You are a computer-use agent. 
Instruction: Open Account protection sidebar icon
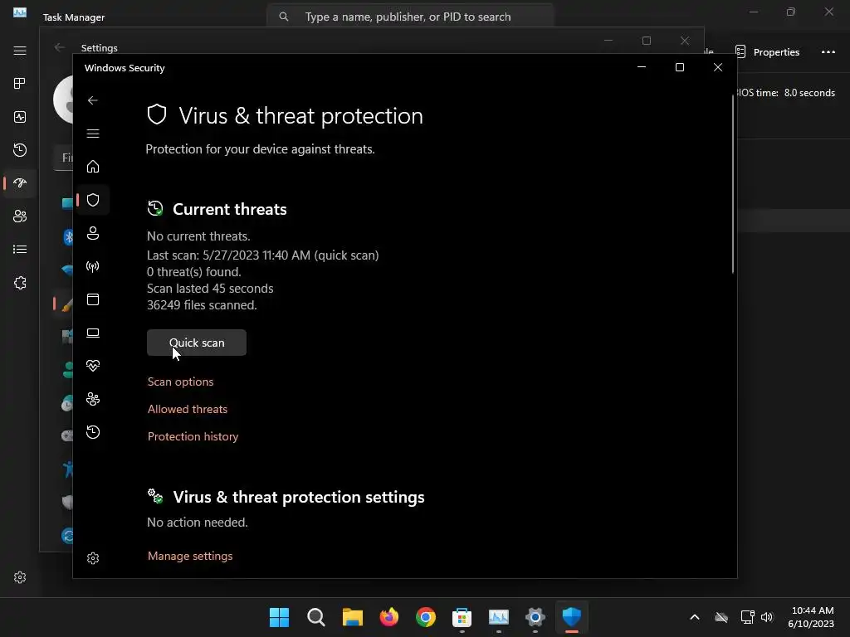pos(93,233)
